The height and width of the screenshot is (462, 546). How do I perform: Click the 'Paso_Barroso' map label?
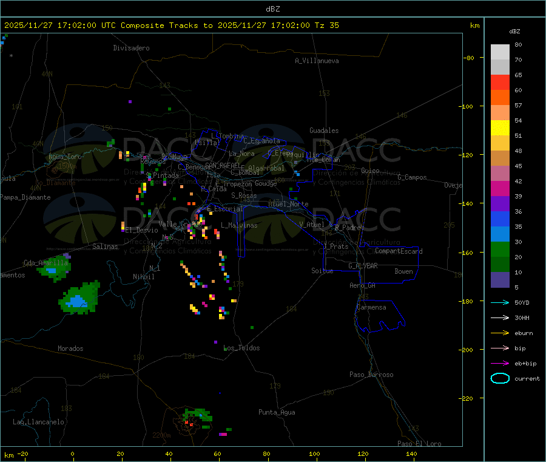371,375
